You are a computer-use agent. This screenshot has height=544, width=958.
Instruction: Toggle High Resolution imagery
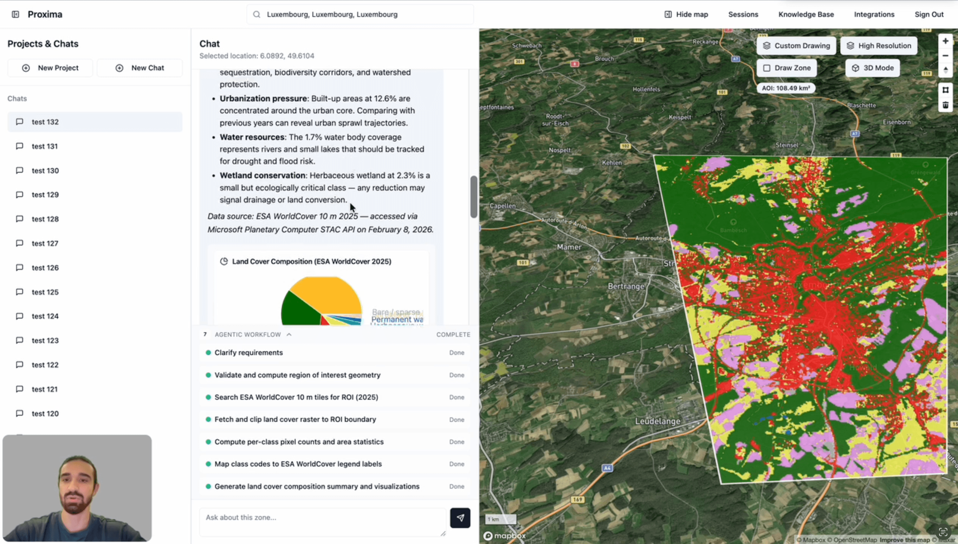[878, 45]
